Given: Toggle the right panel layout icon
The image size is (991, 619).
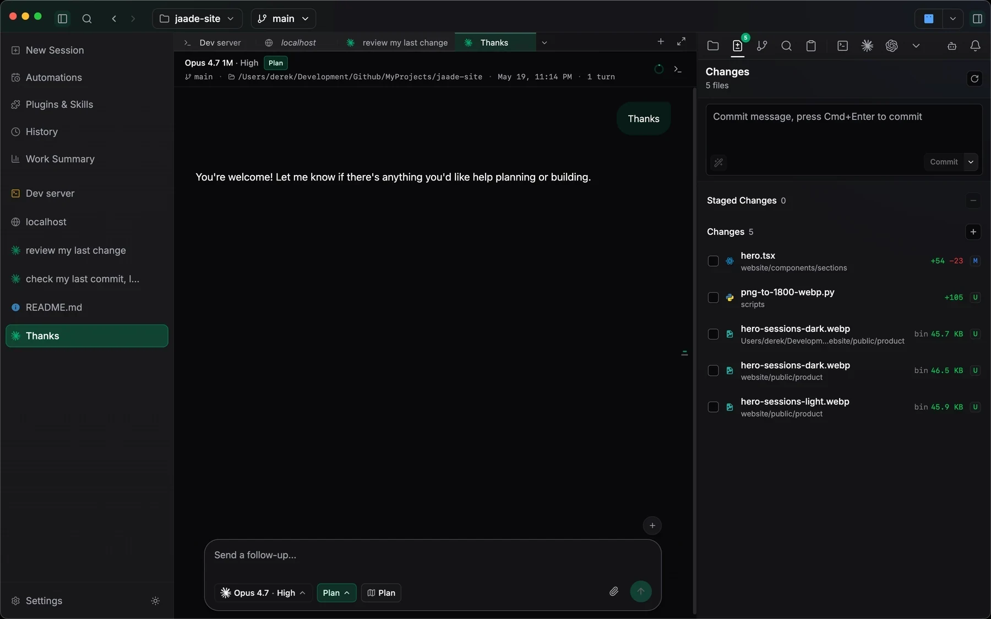Looking at the screenshot, I should click(x=977, y=19).
